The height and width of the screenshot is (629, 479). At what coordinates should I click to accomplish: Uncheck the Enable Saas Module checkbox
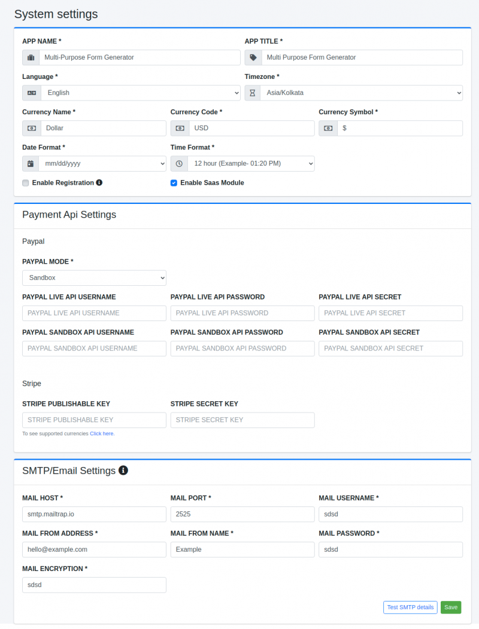point(174,183)
